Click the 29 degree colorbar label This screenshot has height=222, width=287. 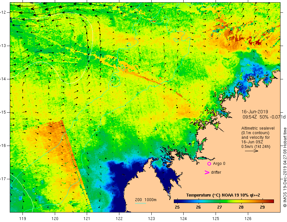262,207
